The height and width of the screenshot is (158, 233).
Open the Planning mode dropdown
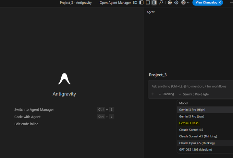click(x=167, y=94)
